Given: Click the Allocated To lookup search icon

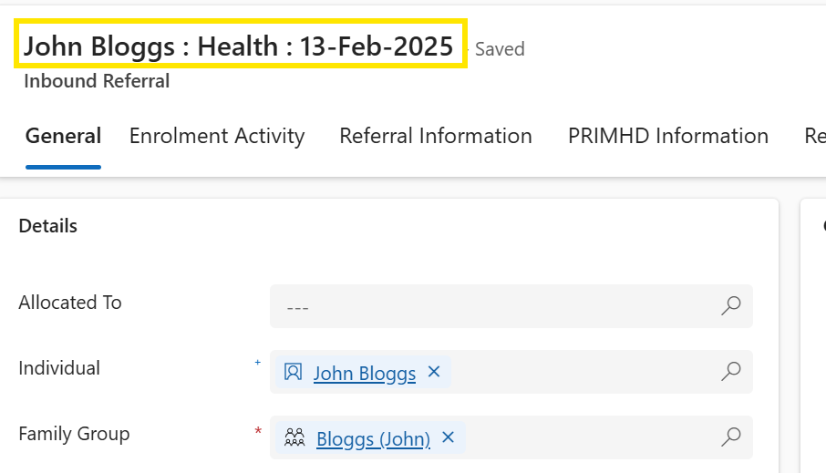Looking at the screenshot, I should tap(730, 305).
